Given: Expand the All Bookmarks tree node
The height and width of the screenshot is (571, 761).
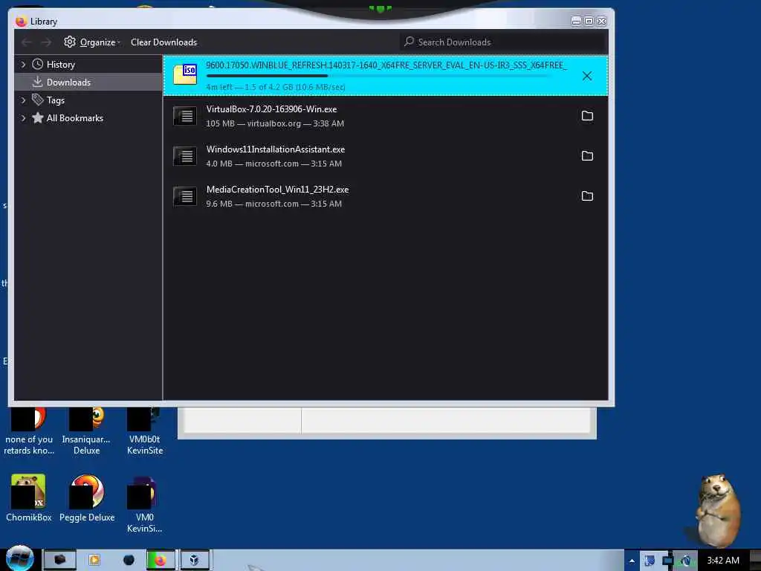Looking at the screenshot, I should [x=23, y=118].
